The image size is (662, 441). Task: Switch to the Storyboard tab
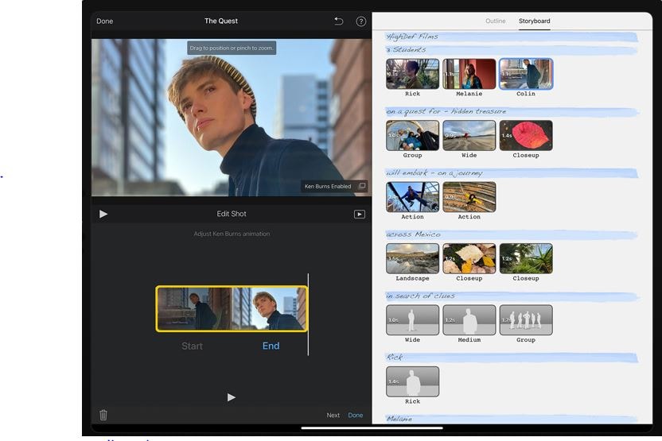tap(534, 21)
